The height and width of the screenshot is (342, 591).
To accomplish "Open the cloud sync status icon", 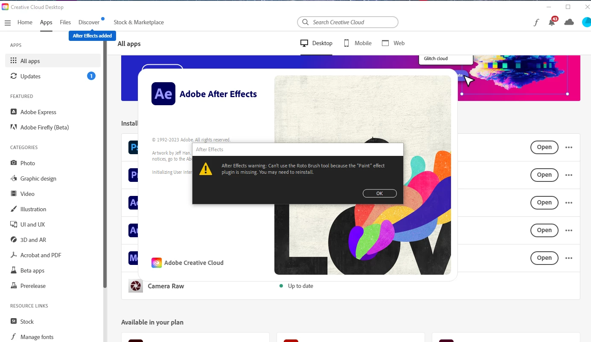I will (569, 22).
